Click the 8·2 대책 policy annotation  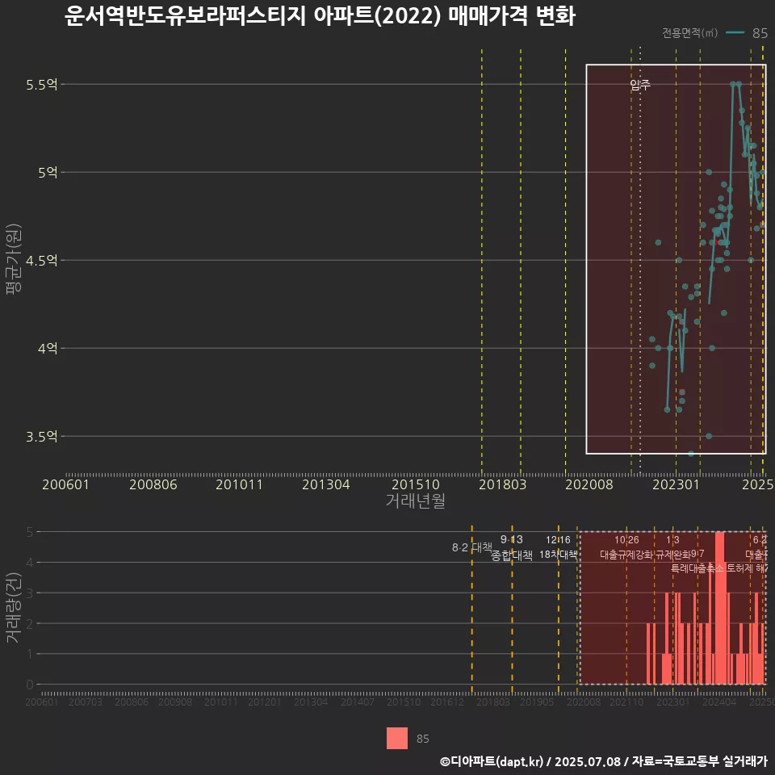click(x=472, y=547)
